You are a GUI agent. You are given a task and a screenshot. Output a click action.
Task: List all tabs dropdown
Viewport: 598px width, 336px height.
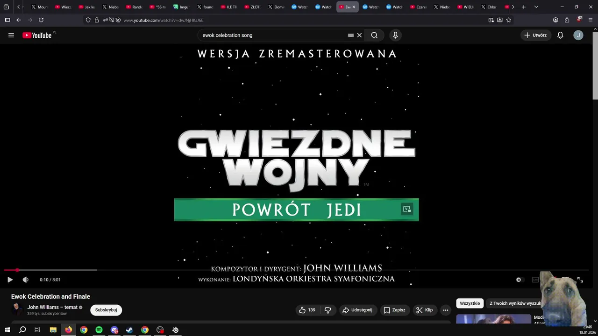[x=536, y=7]
